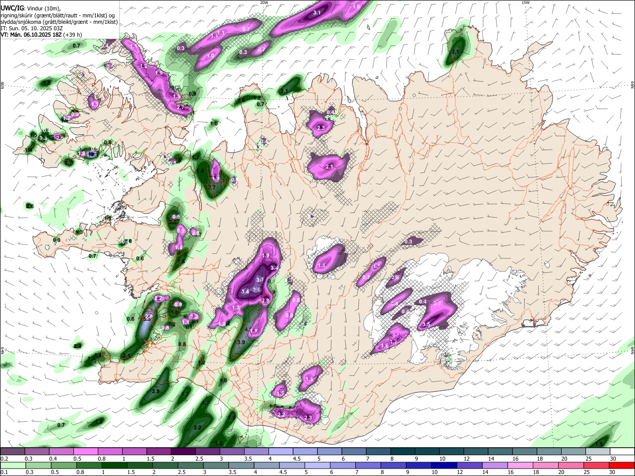Pick the dark green rain-scale swatch for 1–1.5

[x=115, y=466]
